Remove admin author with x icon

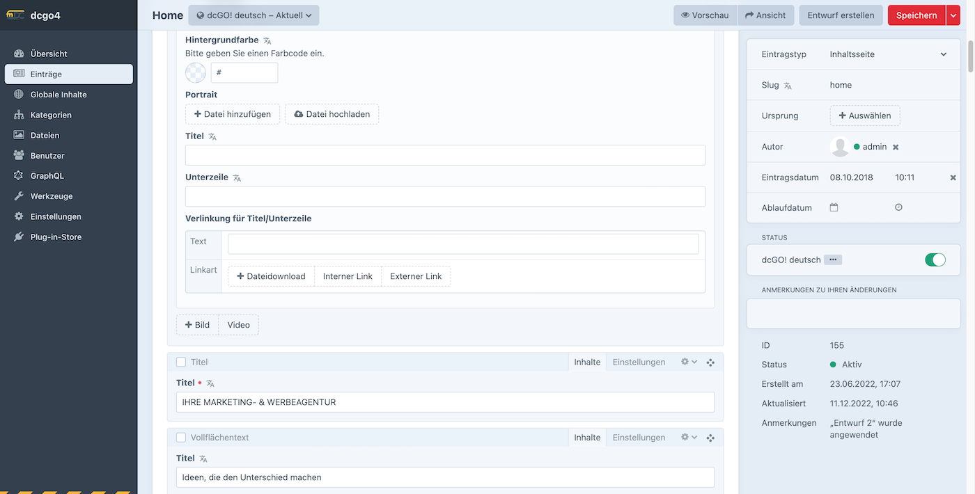click(896, 147)
